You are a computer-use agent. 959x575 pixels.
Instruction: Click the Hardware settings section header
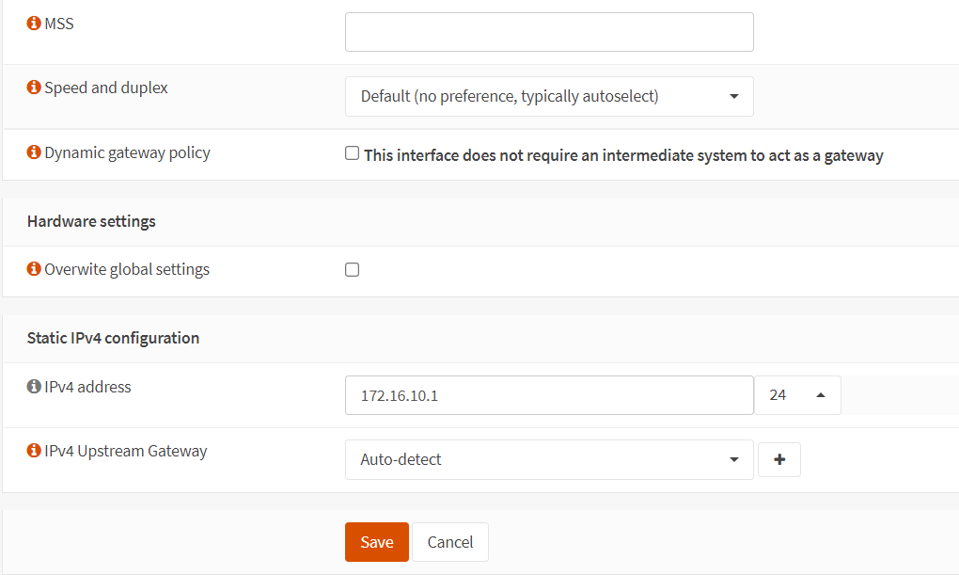pyautogui.click(x=91, y=221)
